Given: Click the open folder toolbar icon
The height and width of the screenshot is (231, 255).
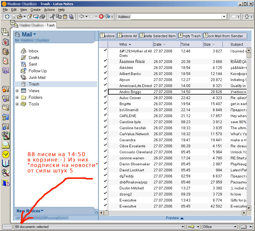Looking at the screenshot, I should coord(20,17).
